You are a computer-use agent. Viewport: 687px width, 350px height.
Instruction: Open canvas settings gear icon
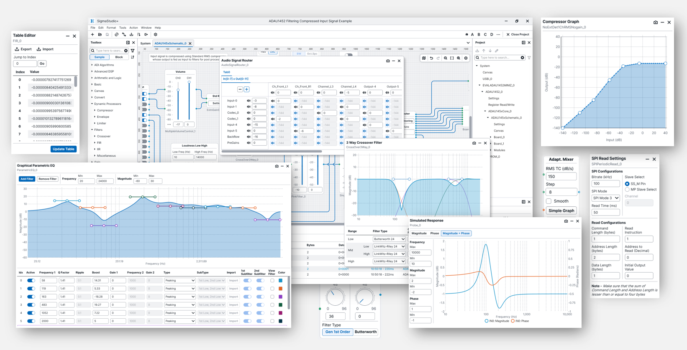click(466, 58)
